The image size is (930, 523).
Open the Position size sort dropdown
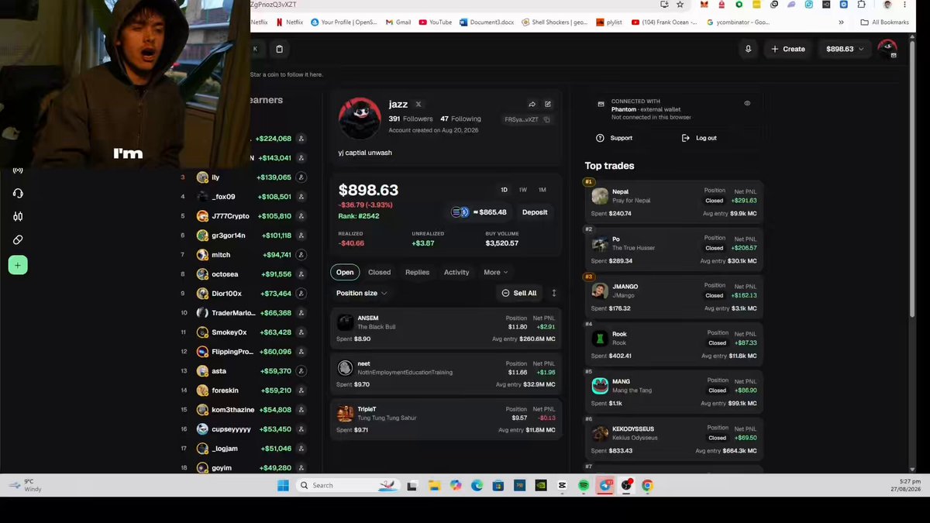(361, 293)
